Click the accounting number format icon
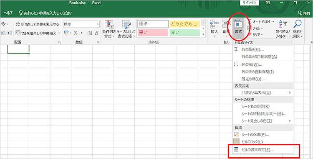Screen dimensions: 313x159 pos(66,33)
